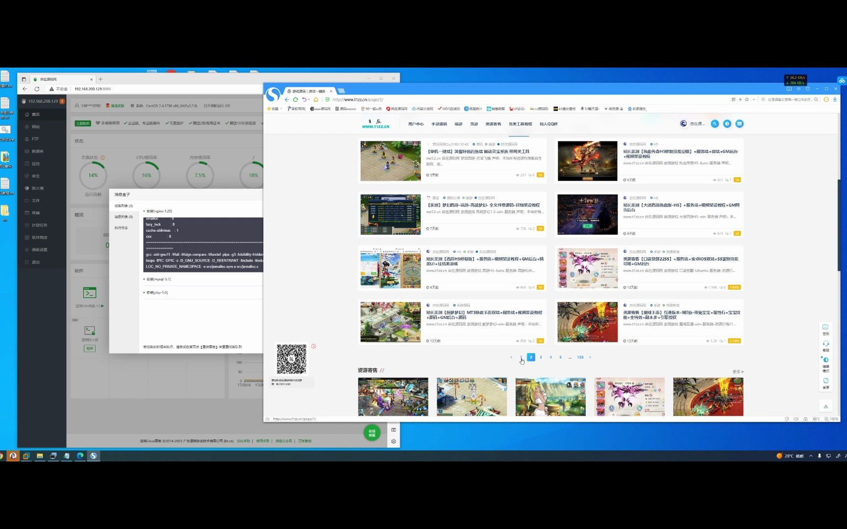Go to page 3 in pagination
The height and width of the screenshot is (529, 847).
point(541,358)
